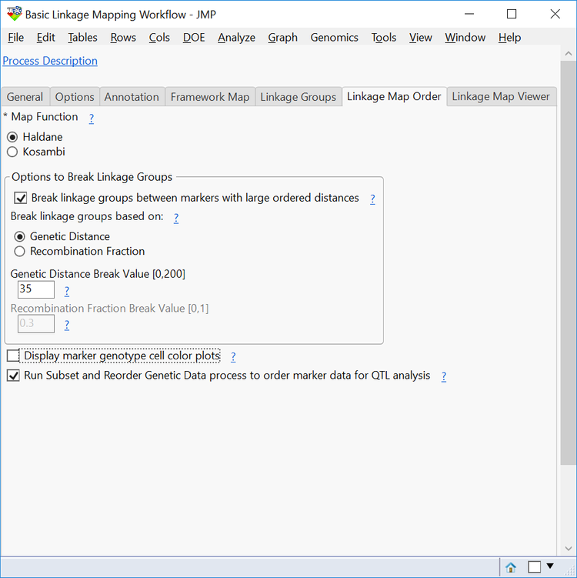The image size is (577, 578).
Task: Open help for Display marker genotype plots
Action: pos(233,357)
